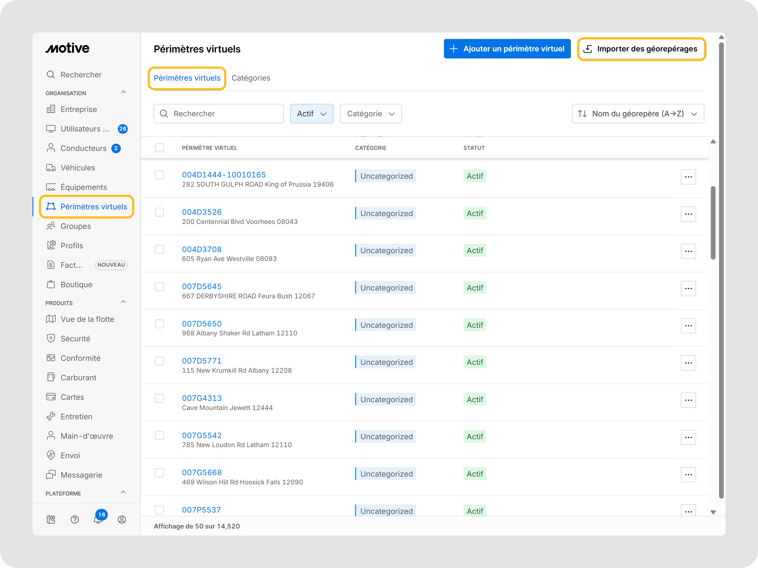Switch to the Catégories tab
The height and width of the screenshot is (568, 758).
(251, 78)
